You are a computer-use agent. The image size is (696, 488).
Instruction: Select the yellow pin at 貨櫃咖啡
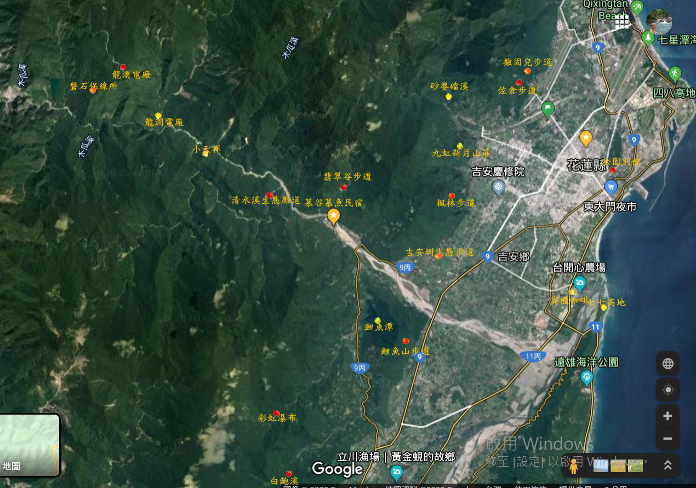click(572, 292)
